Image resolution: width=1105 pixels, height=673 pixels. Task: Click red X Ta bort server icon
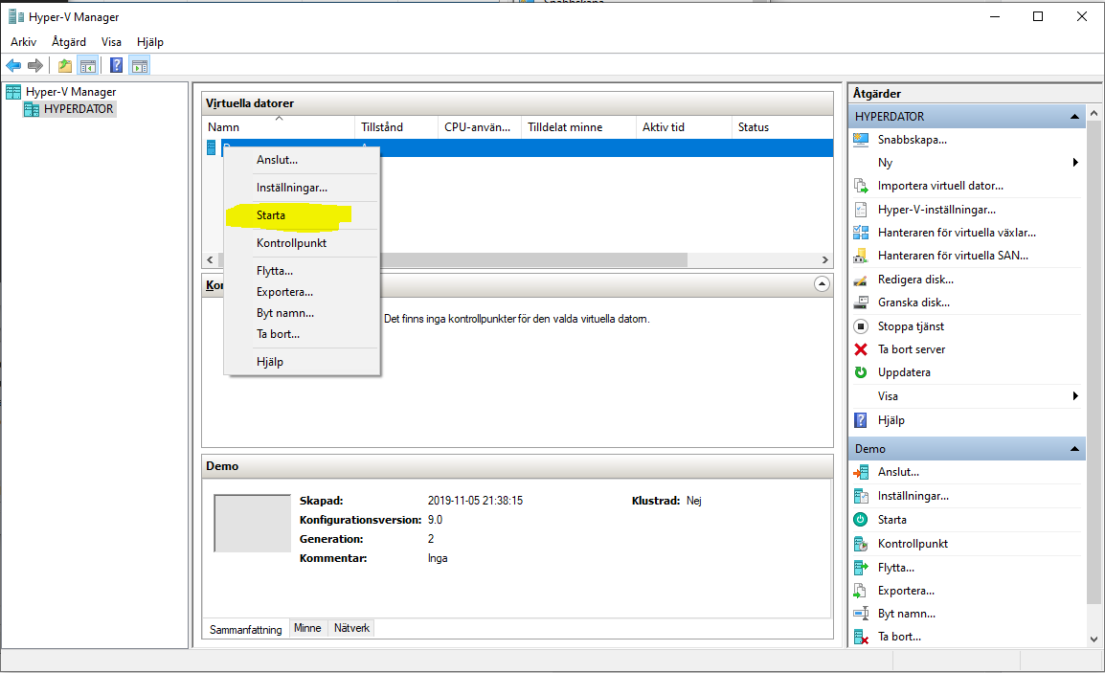coord(861,349)
